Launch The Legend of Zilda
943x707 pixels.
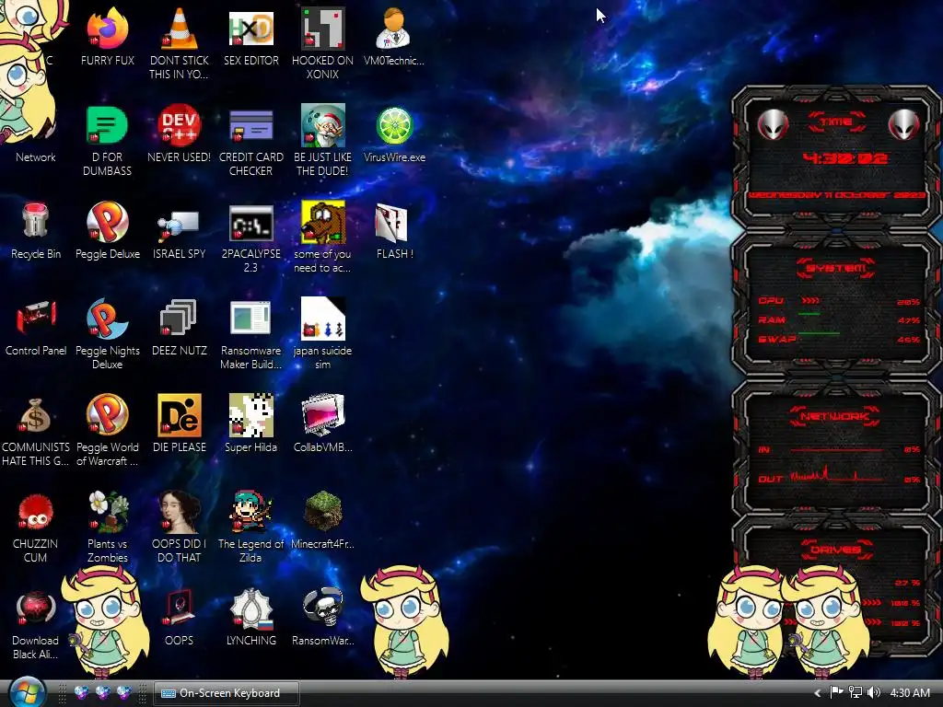pyautogui.click(x=250, y=512)
